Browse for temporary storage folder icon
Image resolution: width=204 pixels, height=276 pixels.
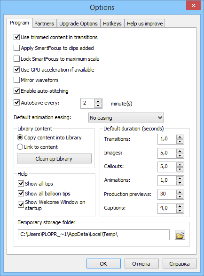point(180,235)
